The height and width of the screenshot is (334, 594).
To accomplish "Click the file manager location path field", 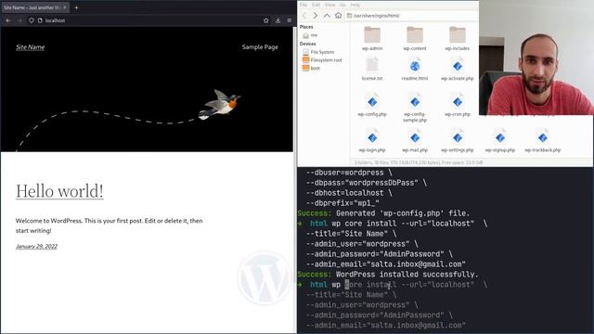I will pos(411,16).
